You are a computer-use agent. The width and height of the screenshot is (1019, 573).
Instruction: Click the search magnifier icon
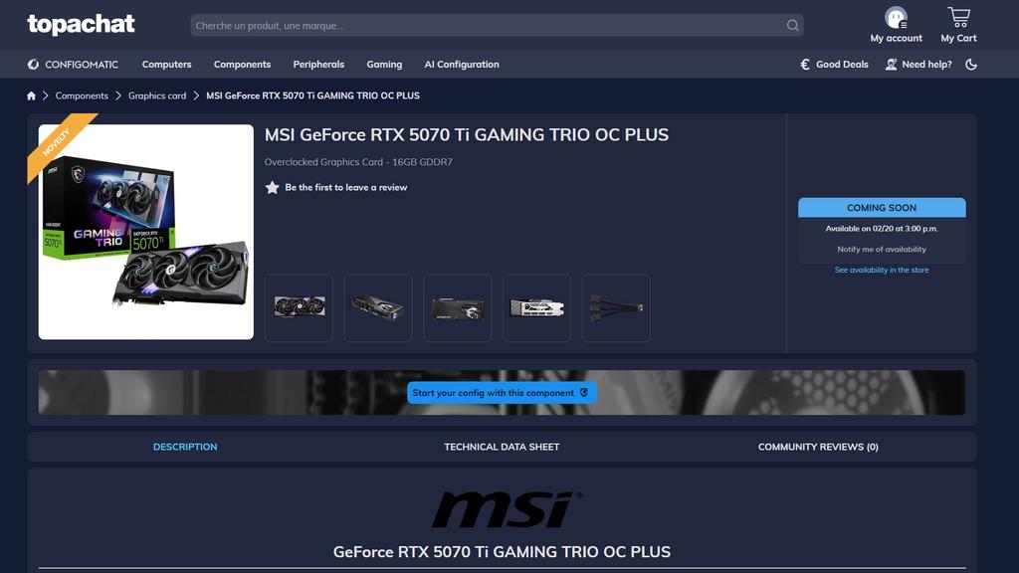[x=792, y=25]
